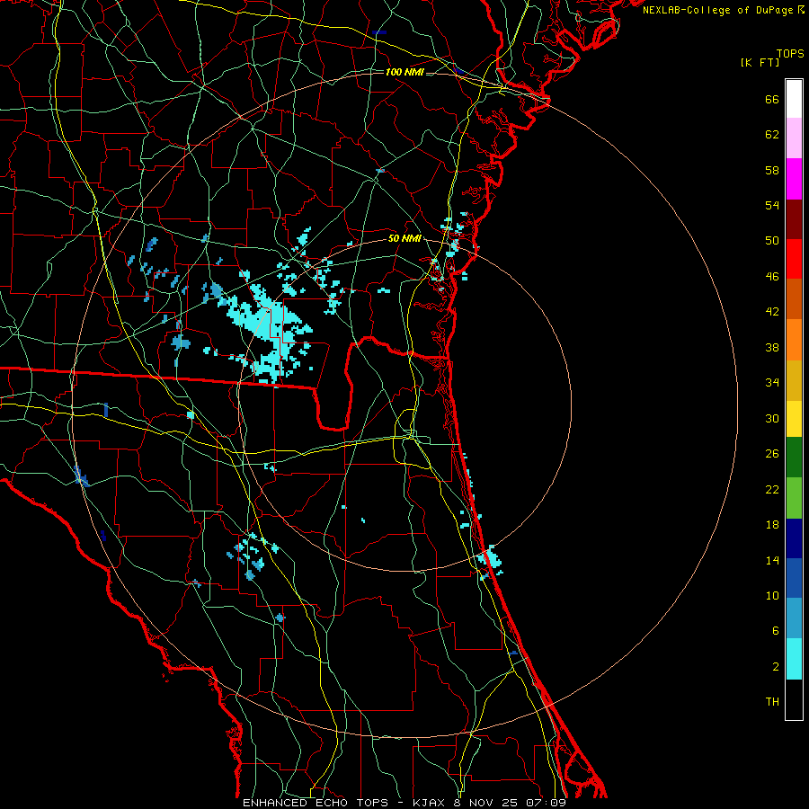Click the 38 legend value
The width and height of the screenshot is (809, 809).
(x=772, y=347)
